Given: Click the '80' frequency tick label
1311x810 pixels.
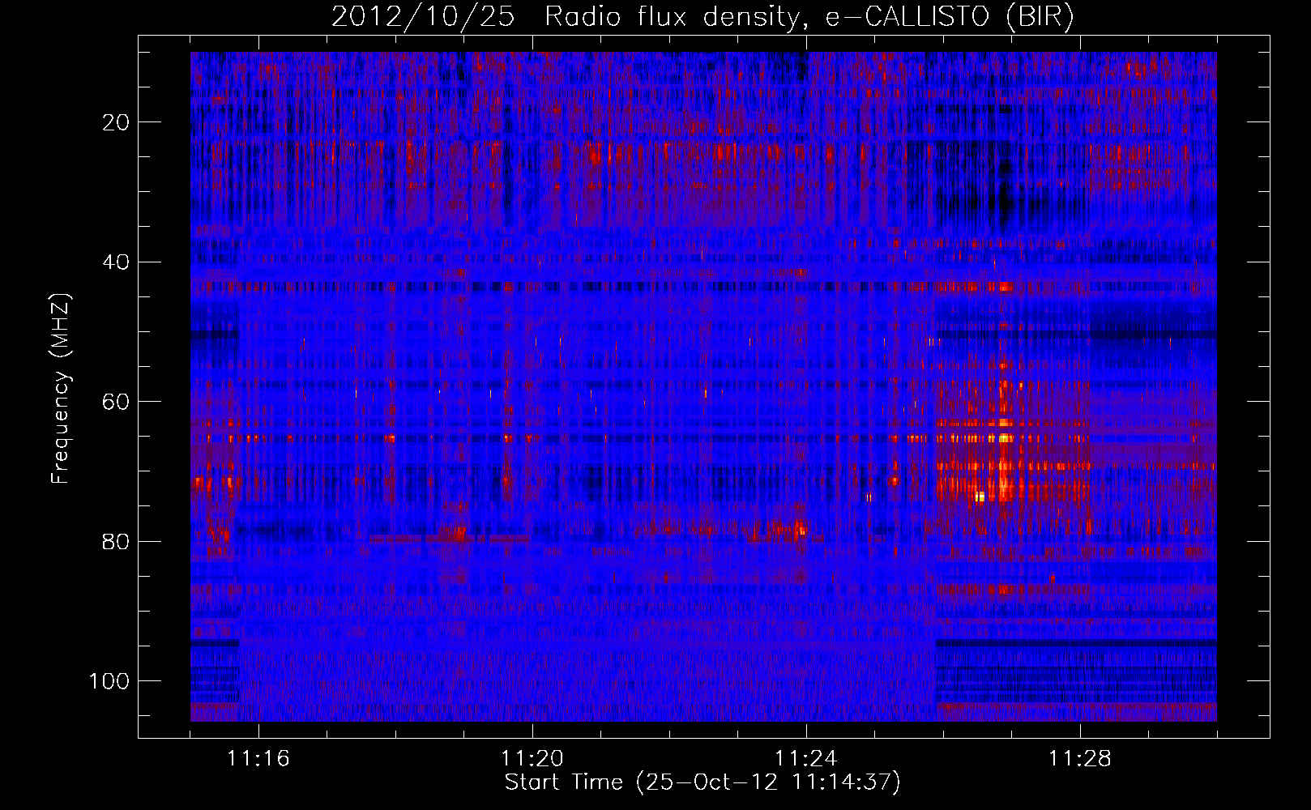Looking at the screenshot, I should (x=117, y=541).
